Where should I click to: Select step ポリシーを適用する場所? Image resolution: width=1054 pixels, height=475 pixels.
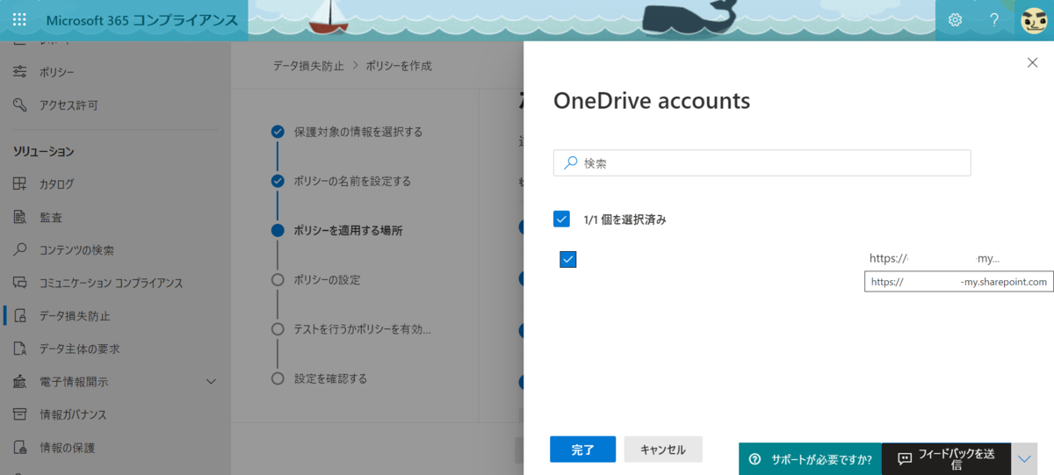(348, 230)
